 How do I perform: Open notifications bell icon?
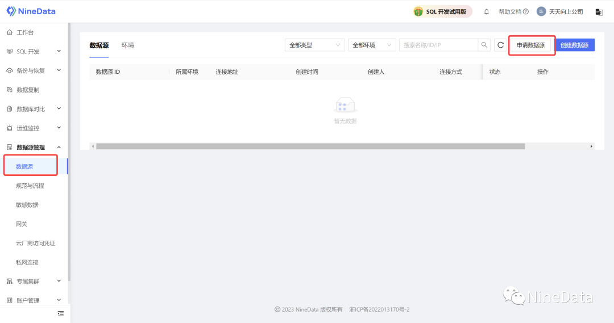coord(486,12)
